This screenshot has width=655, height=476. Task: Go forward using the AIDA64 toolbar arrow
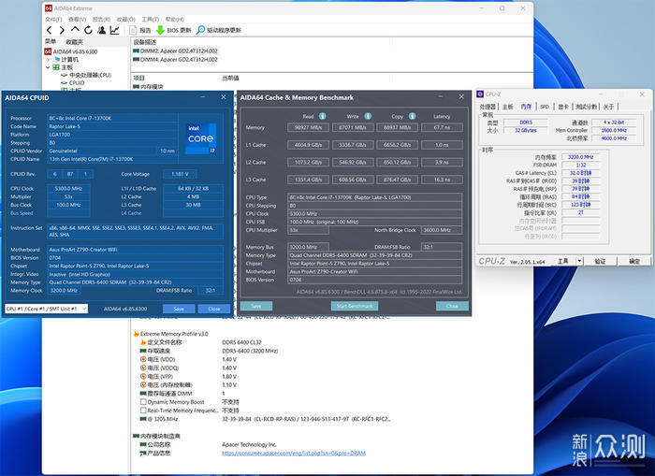click(62, 30)
